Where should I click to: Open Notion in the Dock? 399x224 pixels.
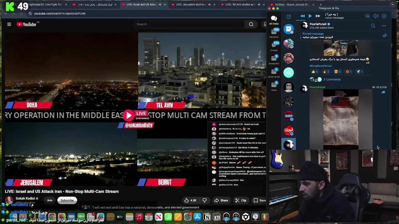207,217
